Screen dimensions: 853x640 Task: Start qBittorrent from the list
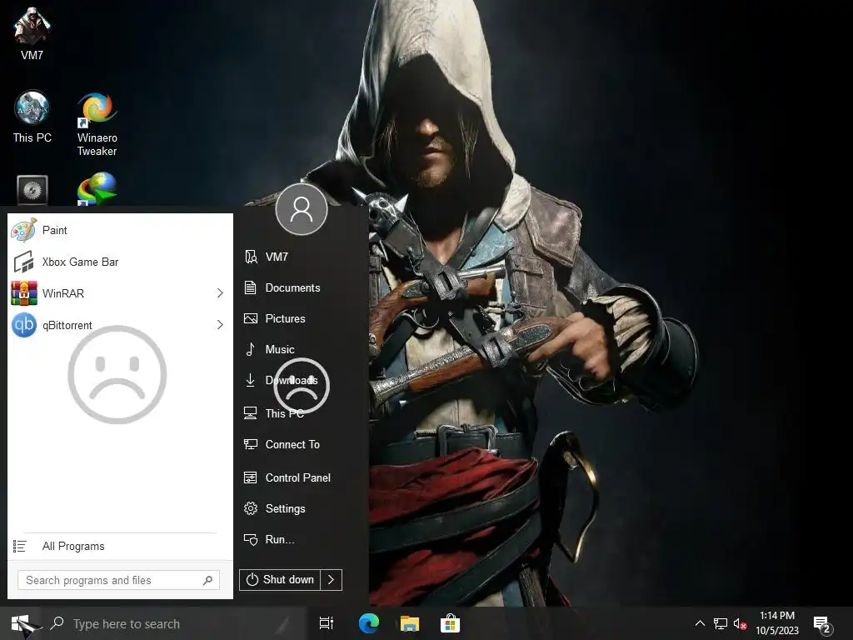pyautogui.click(x=120, y=325)
